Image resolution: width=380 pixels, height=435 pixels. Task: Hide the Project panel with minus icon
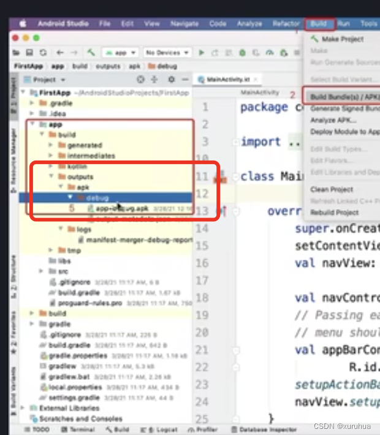(x=185, y=80)
